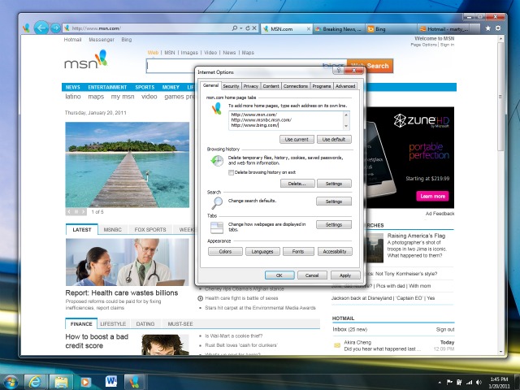Launch Internet Explorer from the taskbar
This screenshot has height=390, width=520.
tap(35, 382)
